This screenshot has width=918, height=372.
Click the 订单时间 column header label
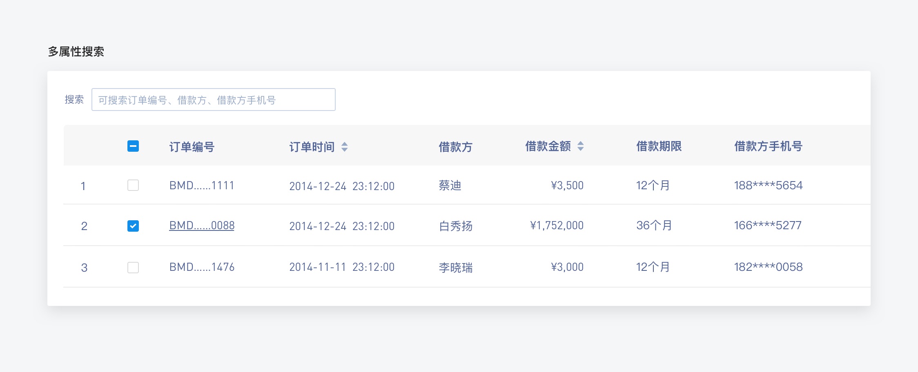click(312, 147)
